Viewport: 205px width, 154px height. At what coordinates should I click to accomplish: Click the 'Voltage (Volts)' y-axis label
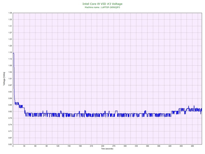pyautogui.click(x=4, y=79)
